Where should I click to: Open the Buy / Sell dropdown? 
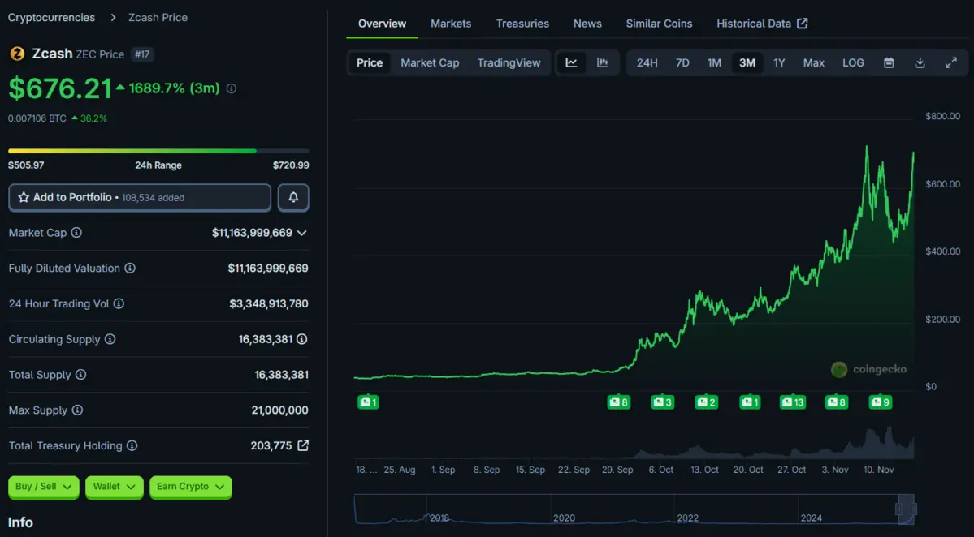point(44,487)
